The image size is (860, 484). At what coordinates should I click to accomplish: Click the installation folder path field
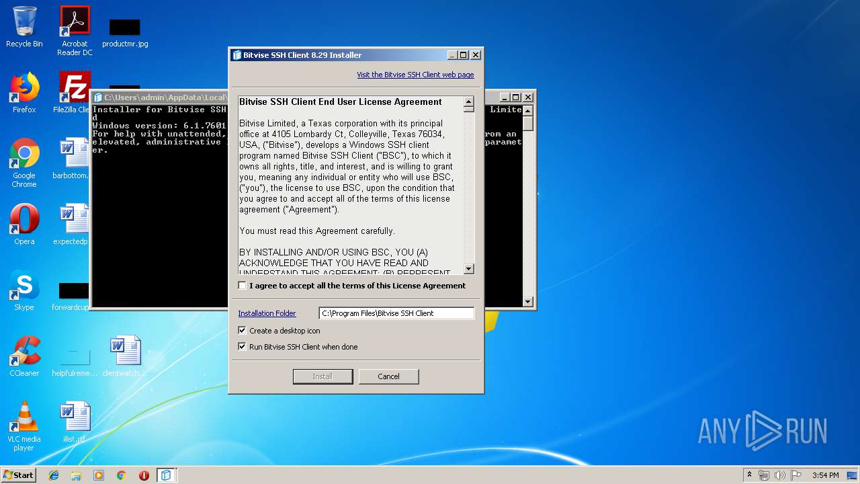(x=396, y=313)
